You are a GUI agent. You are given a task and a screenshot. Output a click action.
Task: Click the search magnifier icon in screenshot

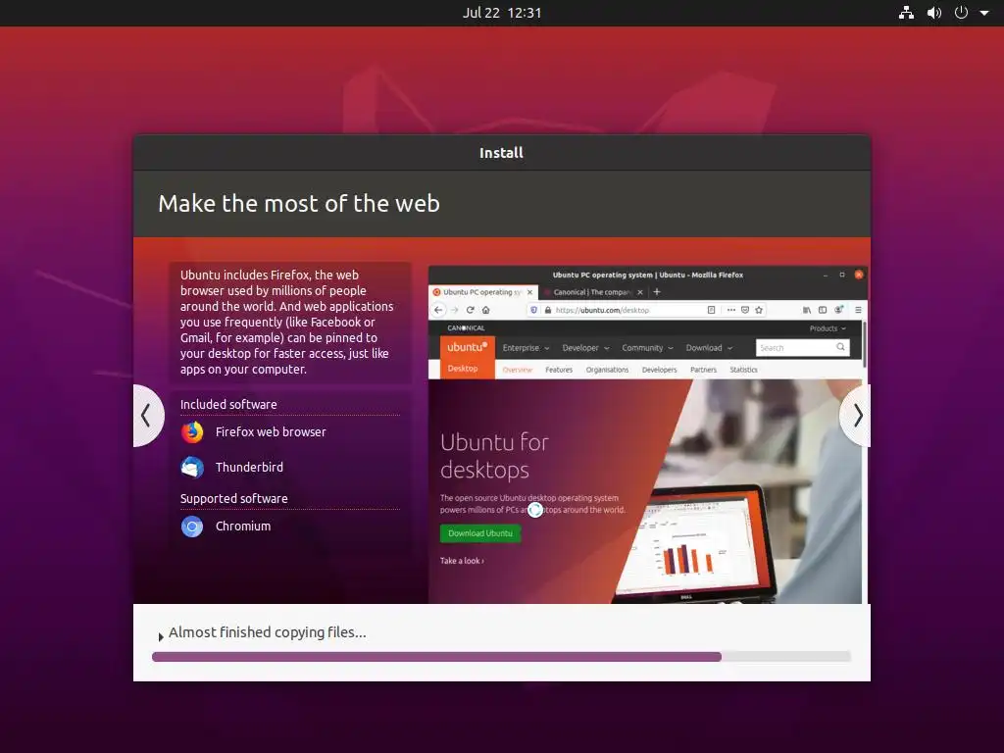click(x=840, y=347)
